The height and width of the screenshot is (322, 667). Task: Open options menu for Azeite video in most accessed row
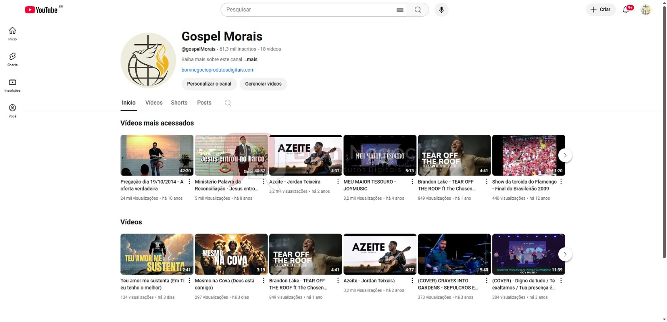click(338, 181)
